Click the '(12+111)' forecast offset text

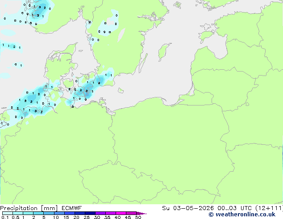coord(269,208)
